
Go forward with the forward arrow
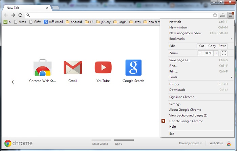13,15
